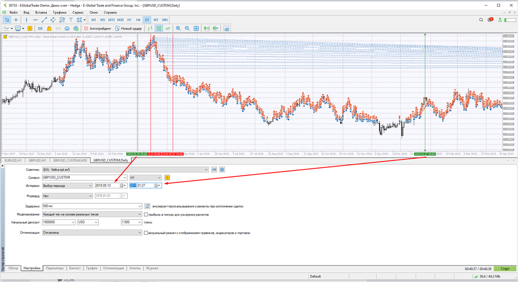Open the Market shopping bag icon
This screenshot has width=518, height=282.
49,28
